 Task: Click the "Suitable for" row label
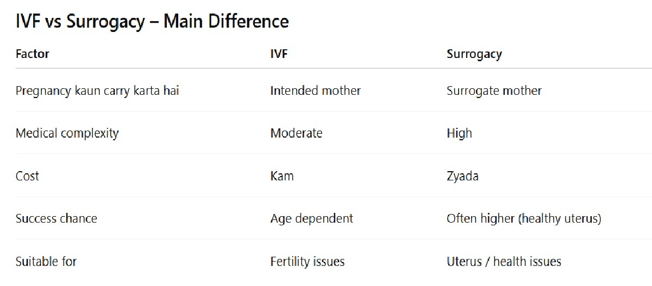coord(46,262)
